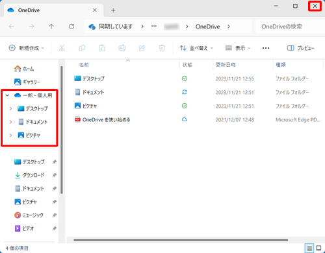Select the ピクチャ folder in file list
This screenshot has height=253, width=325.
tap(86, 106)
